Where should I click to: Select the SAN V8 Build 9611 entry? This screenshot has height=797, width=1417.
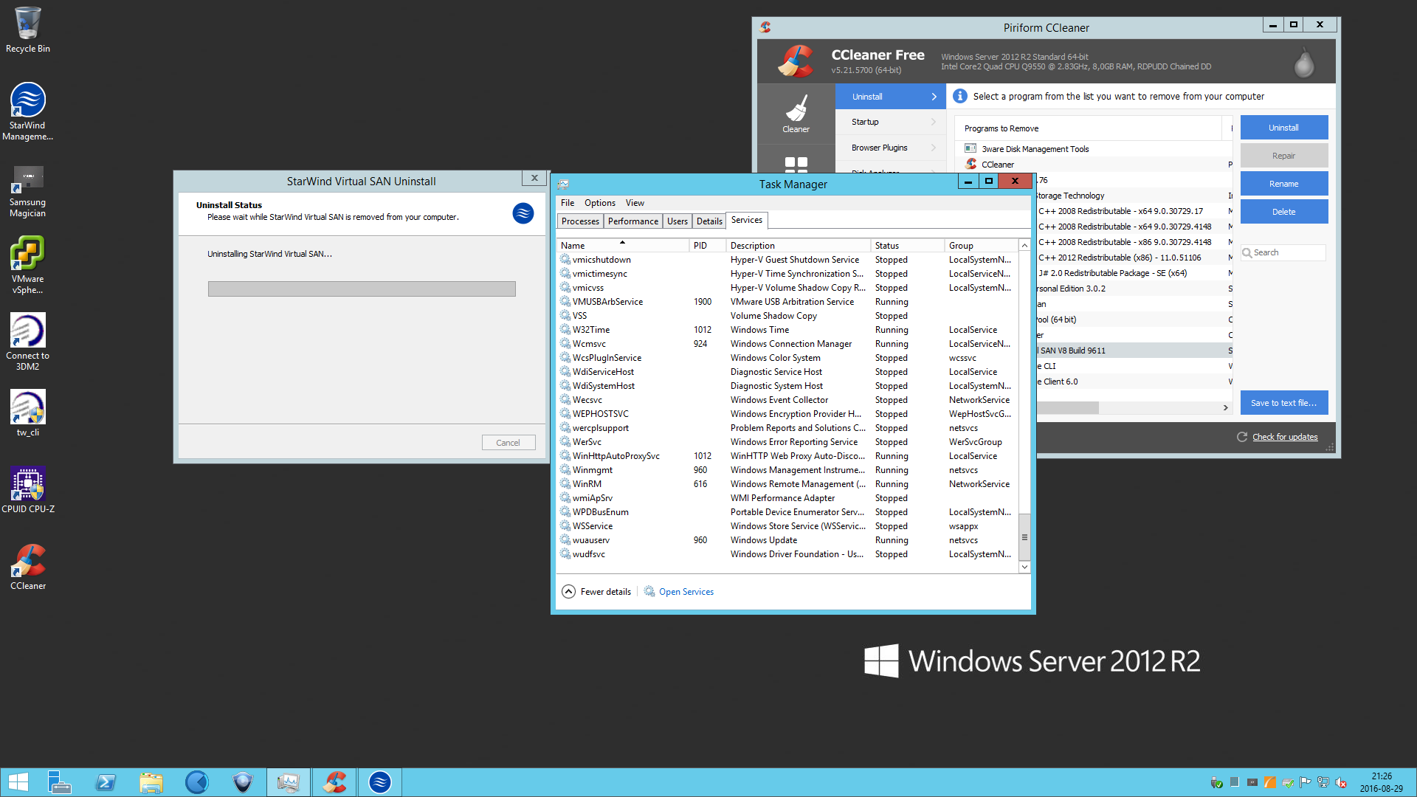click(x=1134, y=351)
